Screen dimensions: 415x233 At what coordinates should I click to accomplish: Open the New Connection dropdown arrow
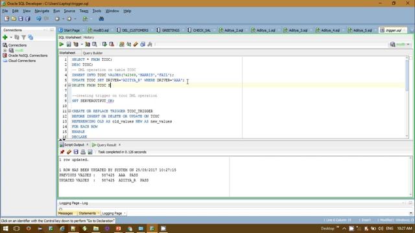11,38
